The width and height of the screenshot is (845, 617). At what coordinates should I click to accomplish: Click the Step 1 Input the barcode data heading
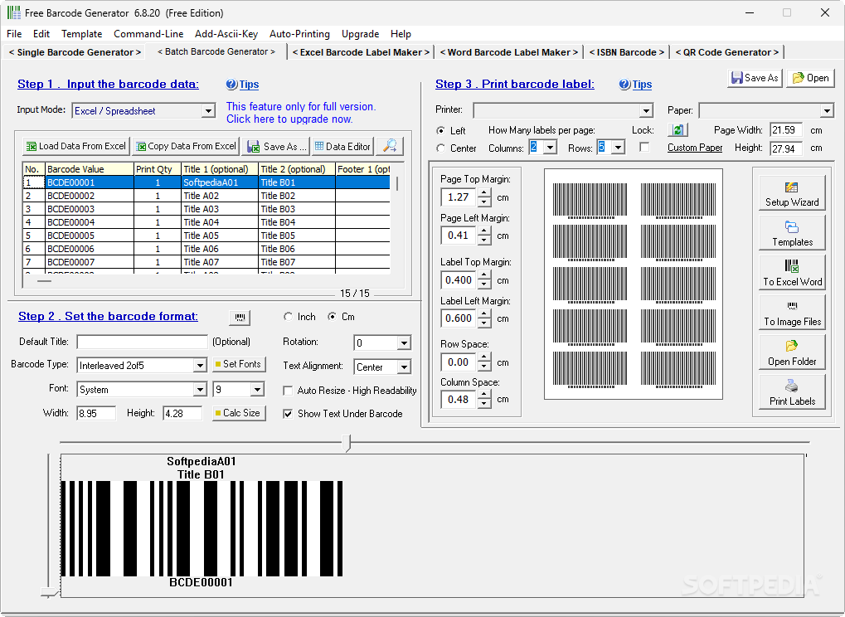(x=108, y=84)
